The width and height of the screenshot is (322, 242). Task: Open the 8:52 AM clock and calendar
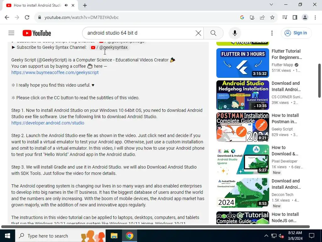(295, 236)
